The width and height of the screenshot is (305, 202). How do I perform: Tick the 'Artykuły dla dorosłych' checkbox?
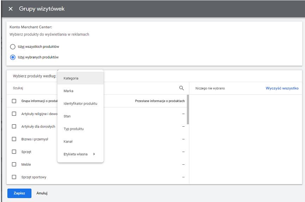(14, 126)
